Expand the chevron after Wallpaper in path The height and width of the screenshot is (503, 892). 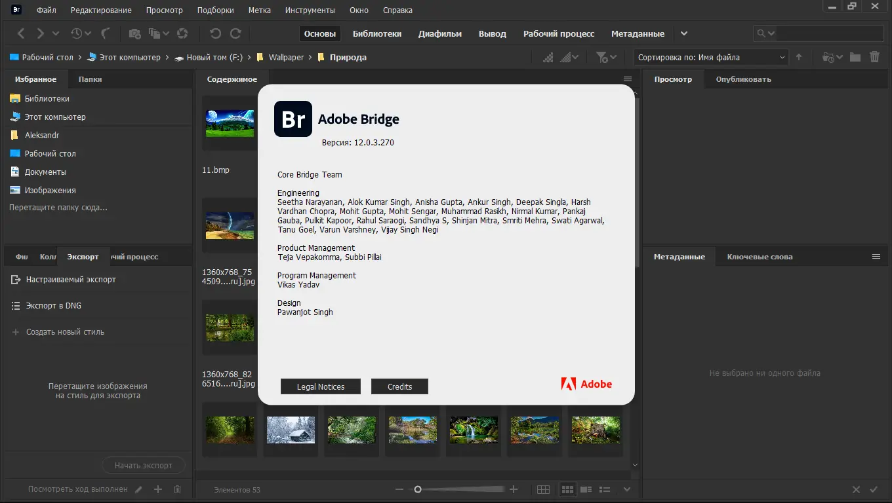[310, 58]
